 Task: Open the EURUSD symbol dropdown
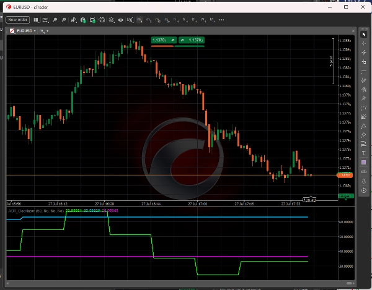click(x=26, y=31)
